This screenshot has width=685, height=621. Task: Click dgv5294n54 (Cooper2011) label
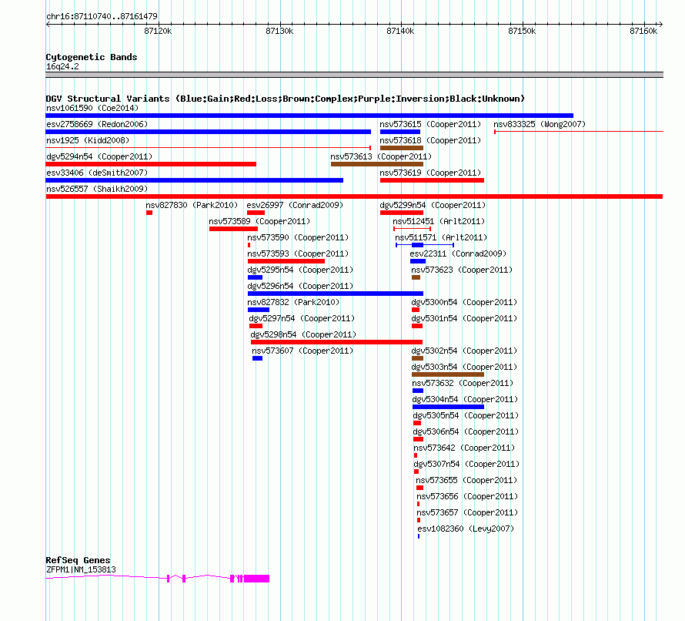[x=99, y=156]
